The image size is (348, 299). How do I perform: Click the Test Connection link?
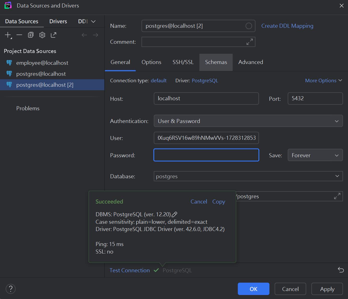point(130,270)
